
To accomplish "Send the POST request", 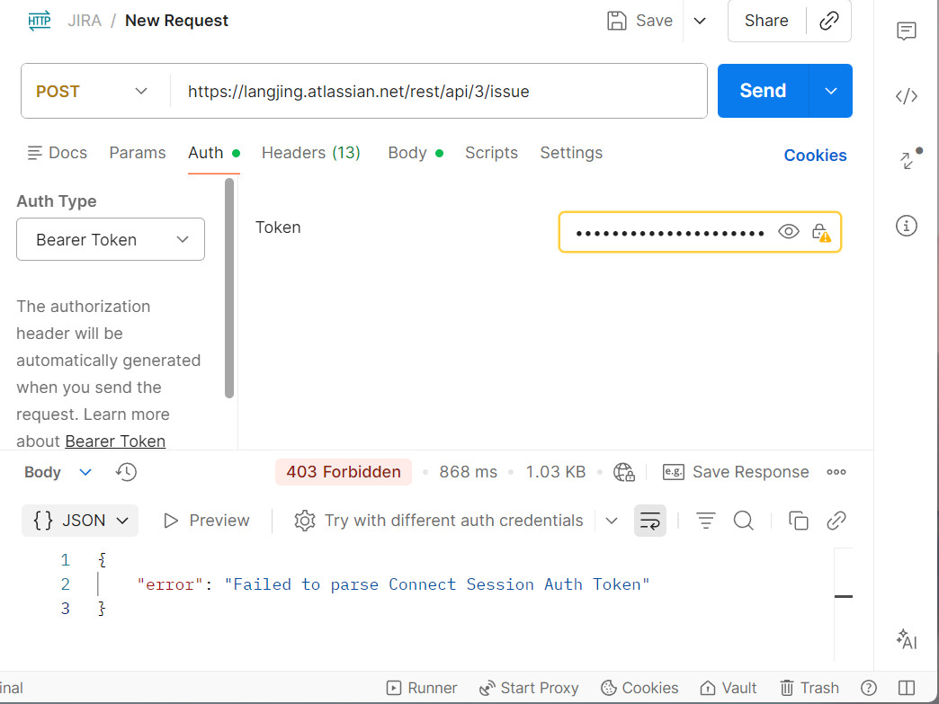I will tap(763, 91).
